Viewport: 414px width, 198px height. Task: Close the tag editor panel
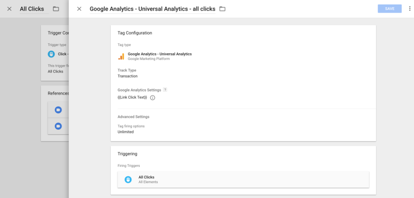pos(79,9)
